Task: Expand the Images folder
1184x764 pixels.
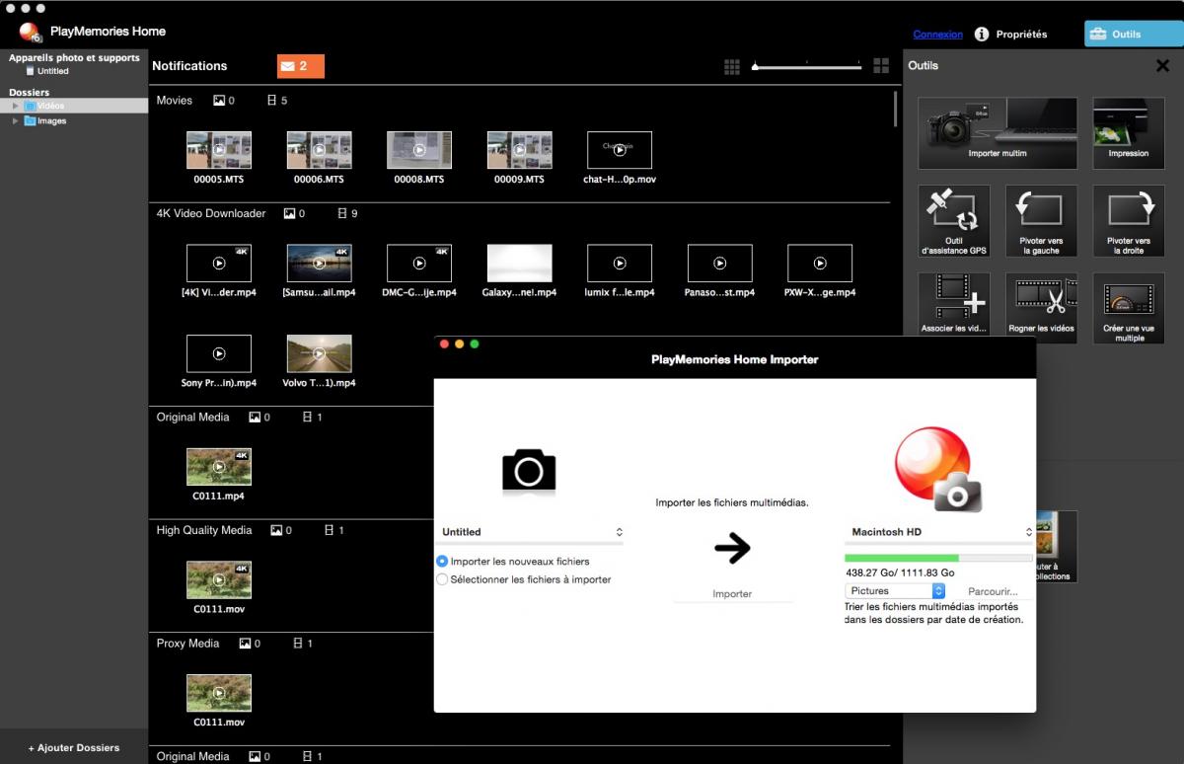Action: click(16, 120)
